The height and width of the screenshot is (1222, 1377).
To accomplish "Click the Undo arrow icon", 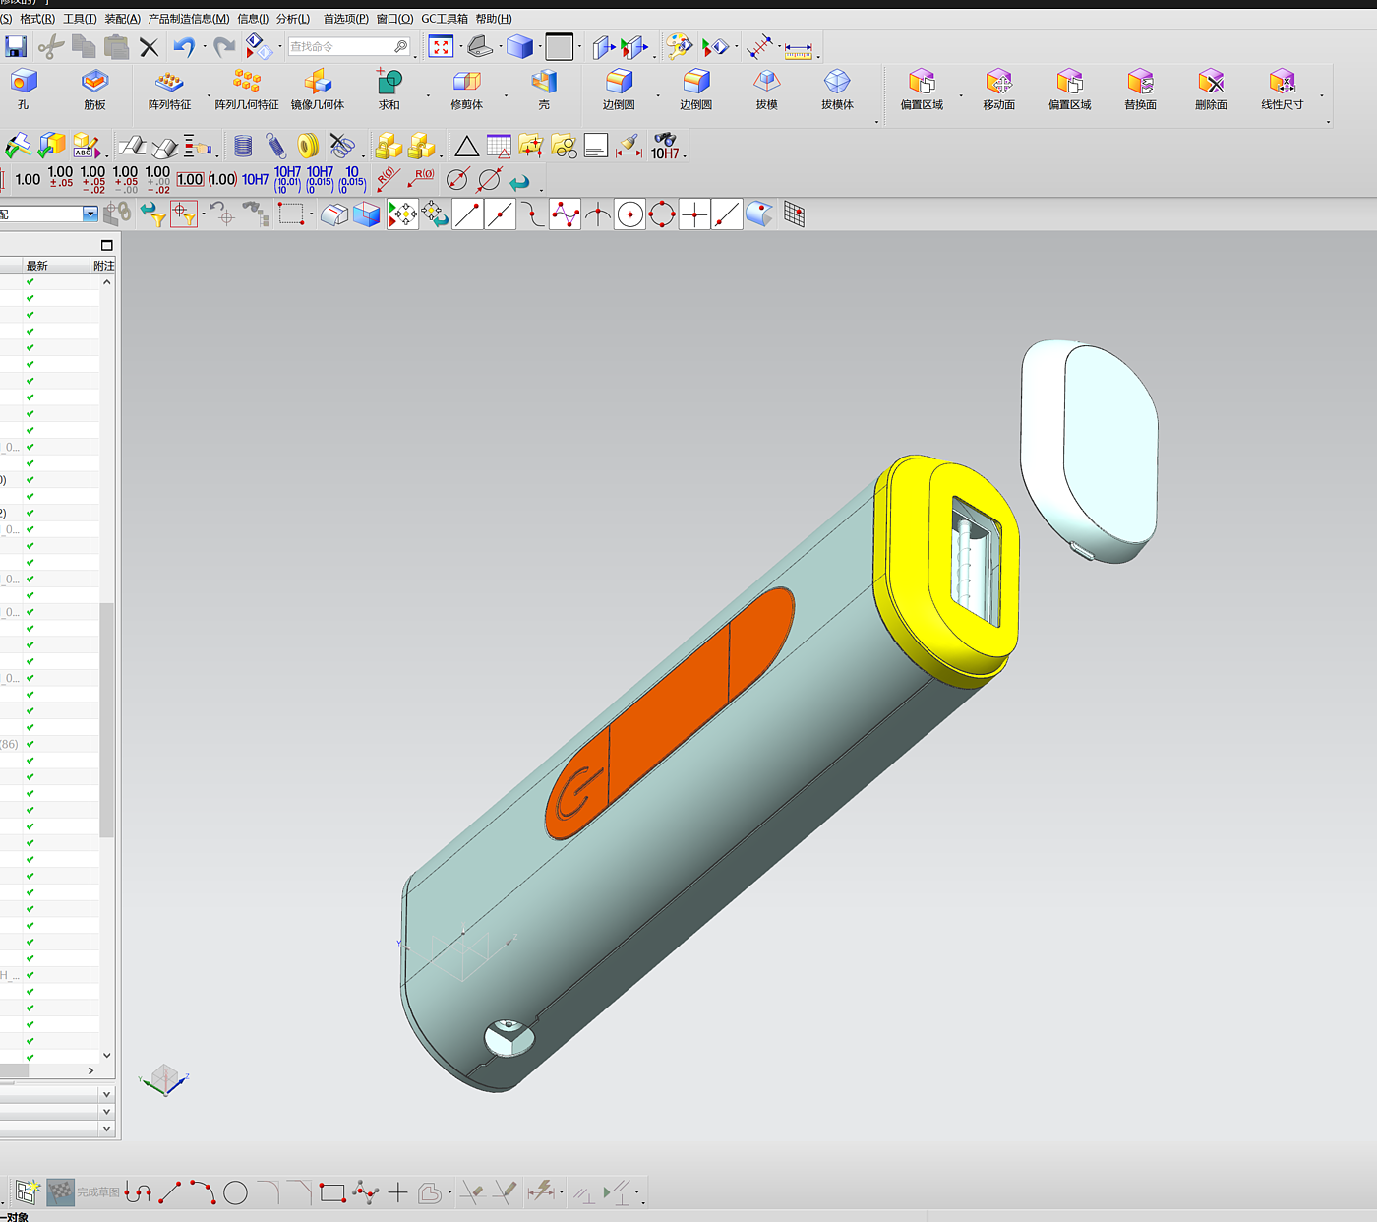I will pos(183,46).
